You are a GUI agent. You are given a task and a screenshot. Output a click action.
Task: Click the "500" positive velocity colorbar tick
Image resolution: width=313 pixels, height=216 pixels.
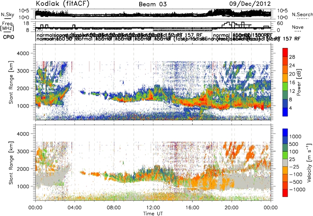coord(294,144)
